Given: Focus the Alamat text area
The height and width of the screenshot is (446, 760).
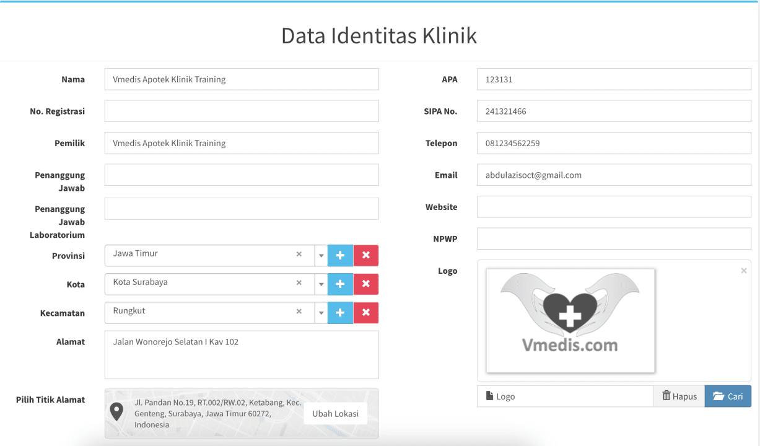Looking at the screenshot, I should pos(242,354).
